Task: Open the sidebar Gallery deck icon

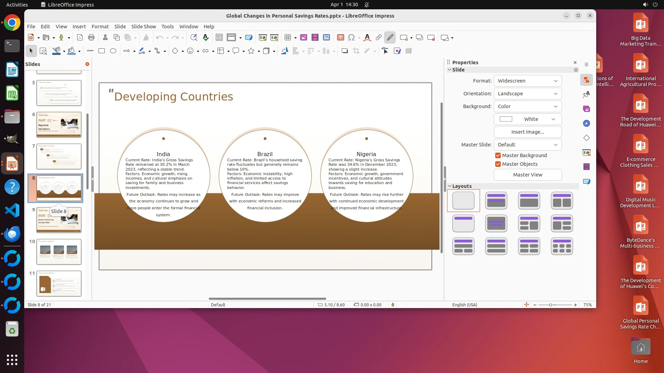Action: point(587,109)
